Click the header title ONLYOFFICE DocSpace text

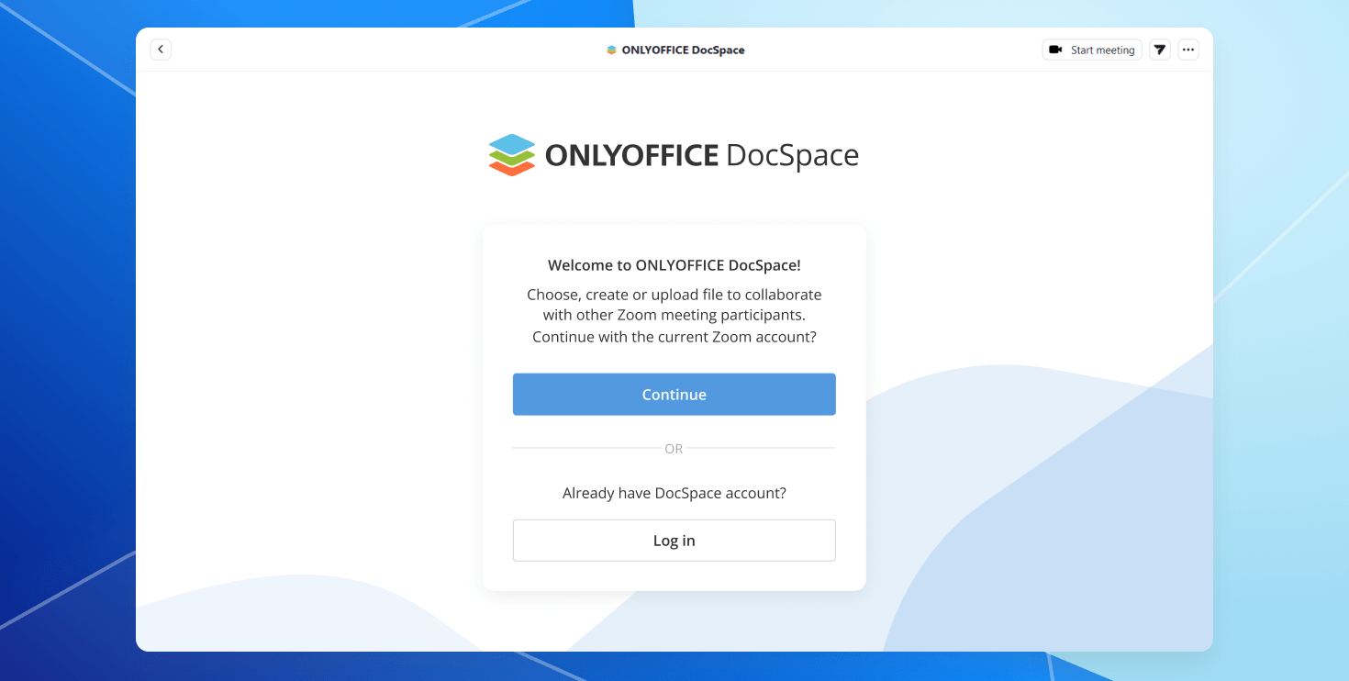point(683,50)
